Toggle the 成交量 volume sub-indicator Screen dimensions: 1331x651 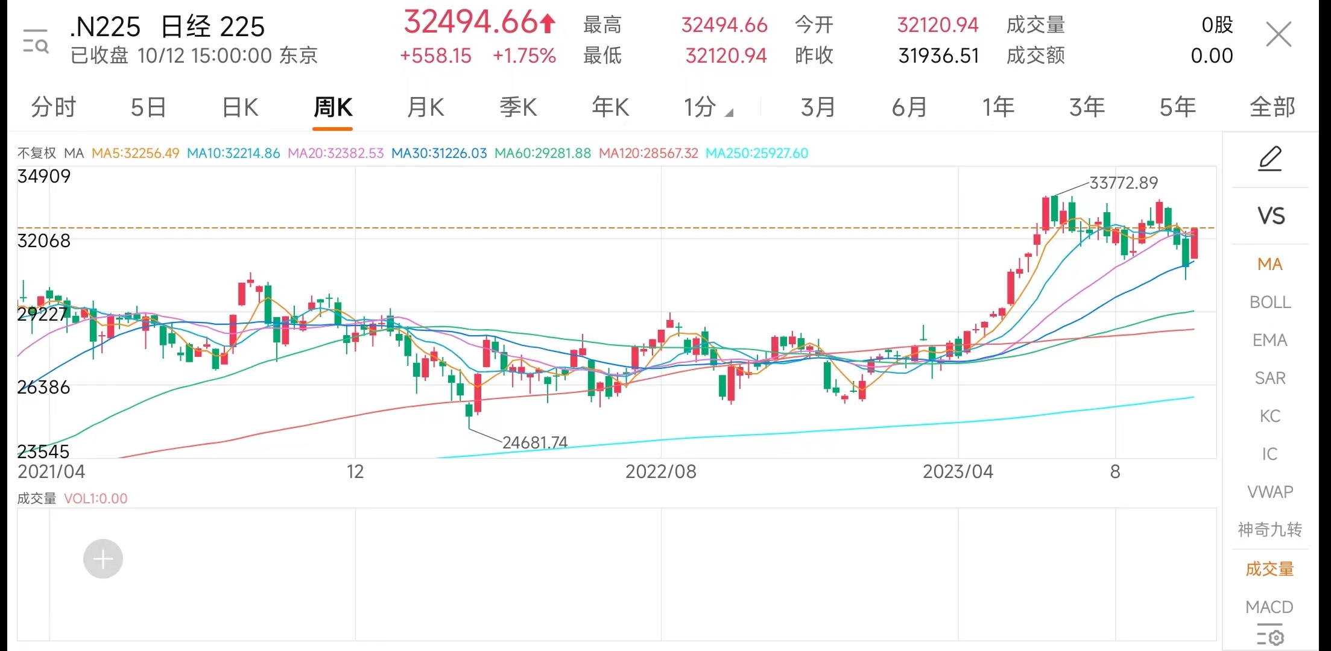[1269, 568]
